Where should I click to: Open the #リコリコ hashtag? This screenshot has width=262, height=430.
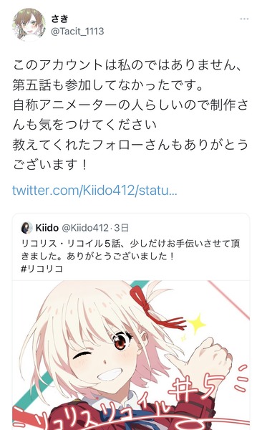42,269
